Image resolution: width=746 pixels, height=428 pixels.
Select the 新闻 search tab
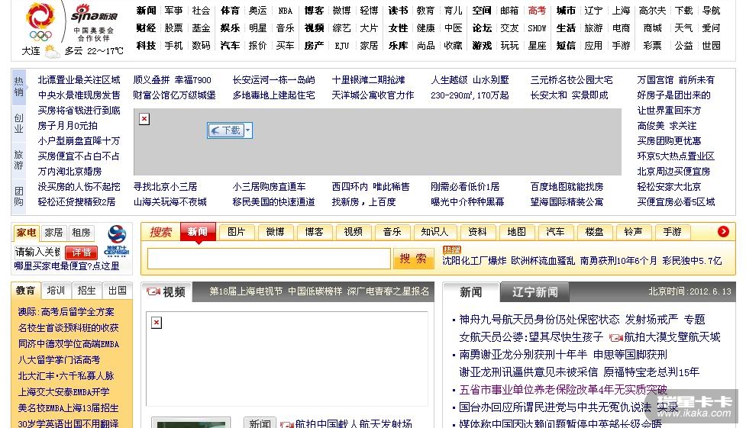click(198, 232)
